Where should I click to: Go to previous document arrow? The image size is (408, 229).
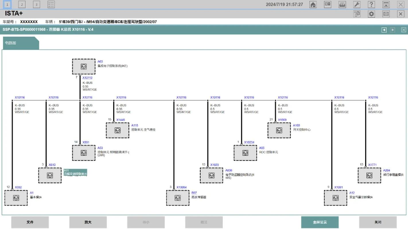[384, 30]
